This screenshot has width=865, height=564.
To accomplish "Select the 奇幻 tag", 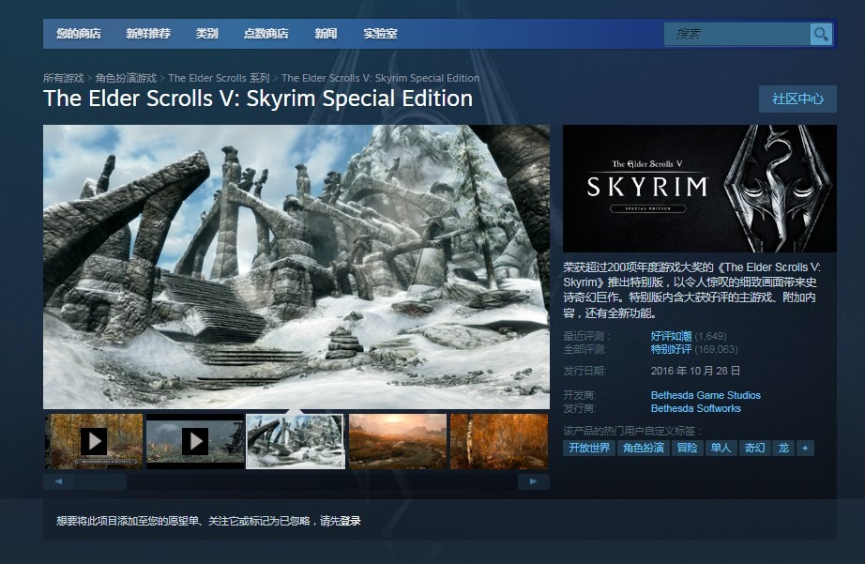I will [x=754, y=449].
